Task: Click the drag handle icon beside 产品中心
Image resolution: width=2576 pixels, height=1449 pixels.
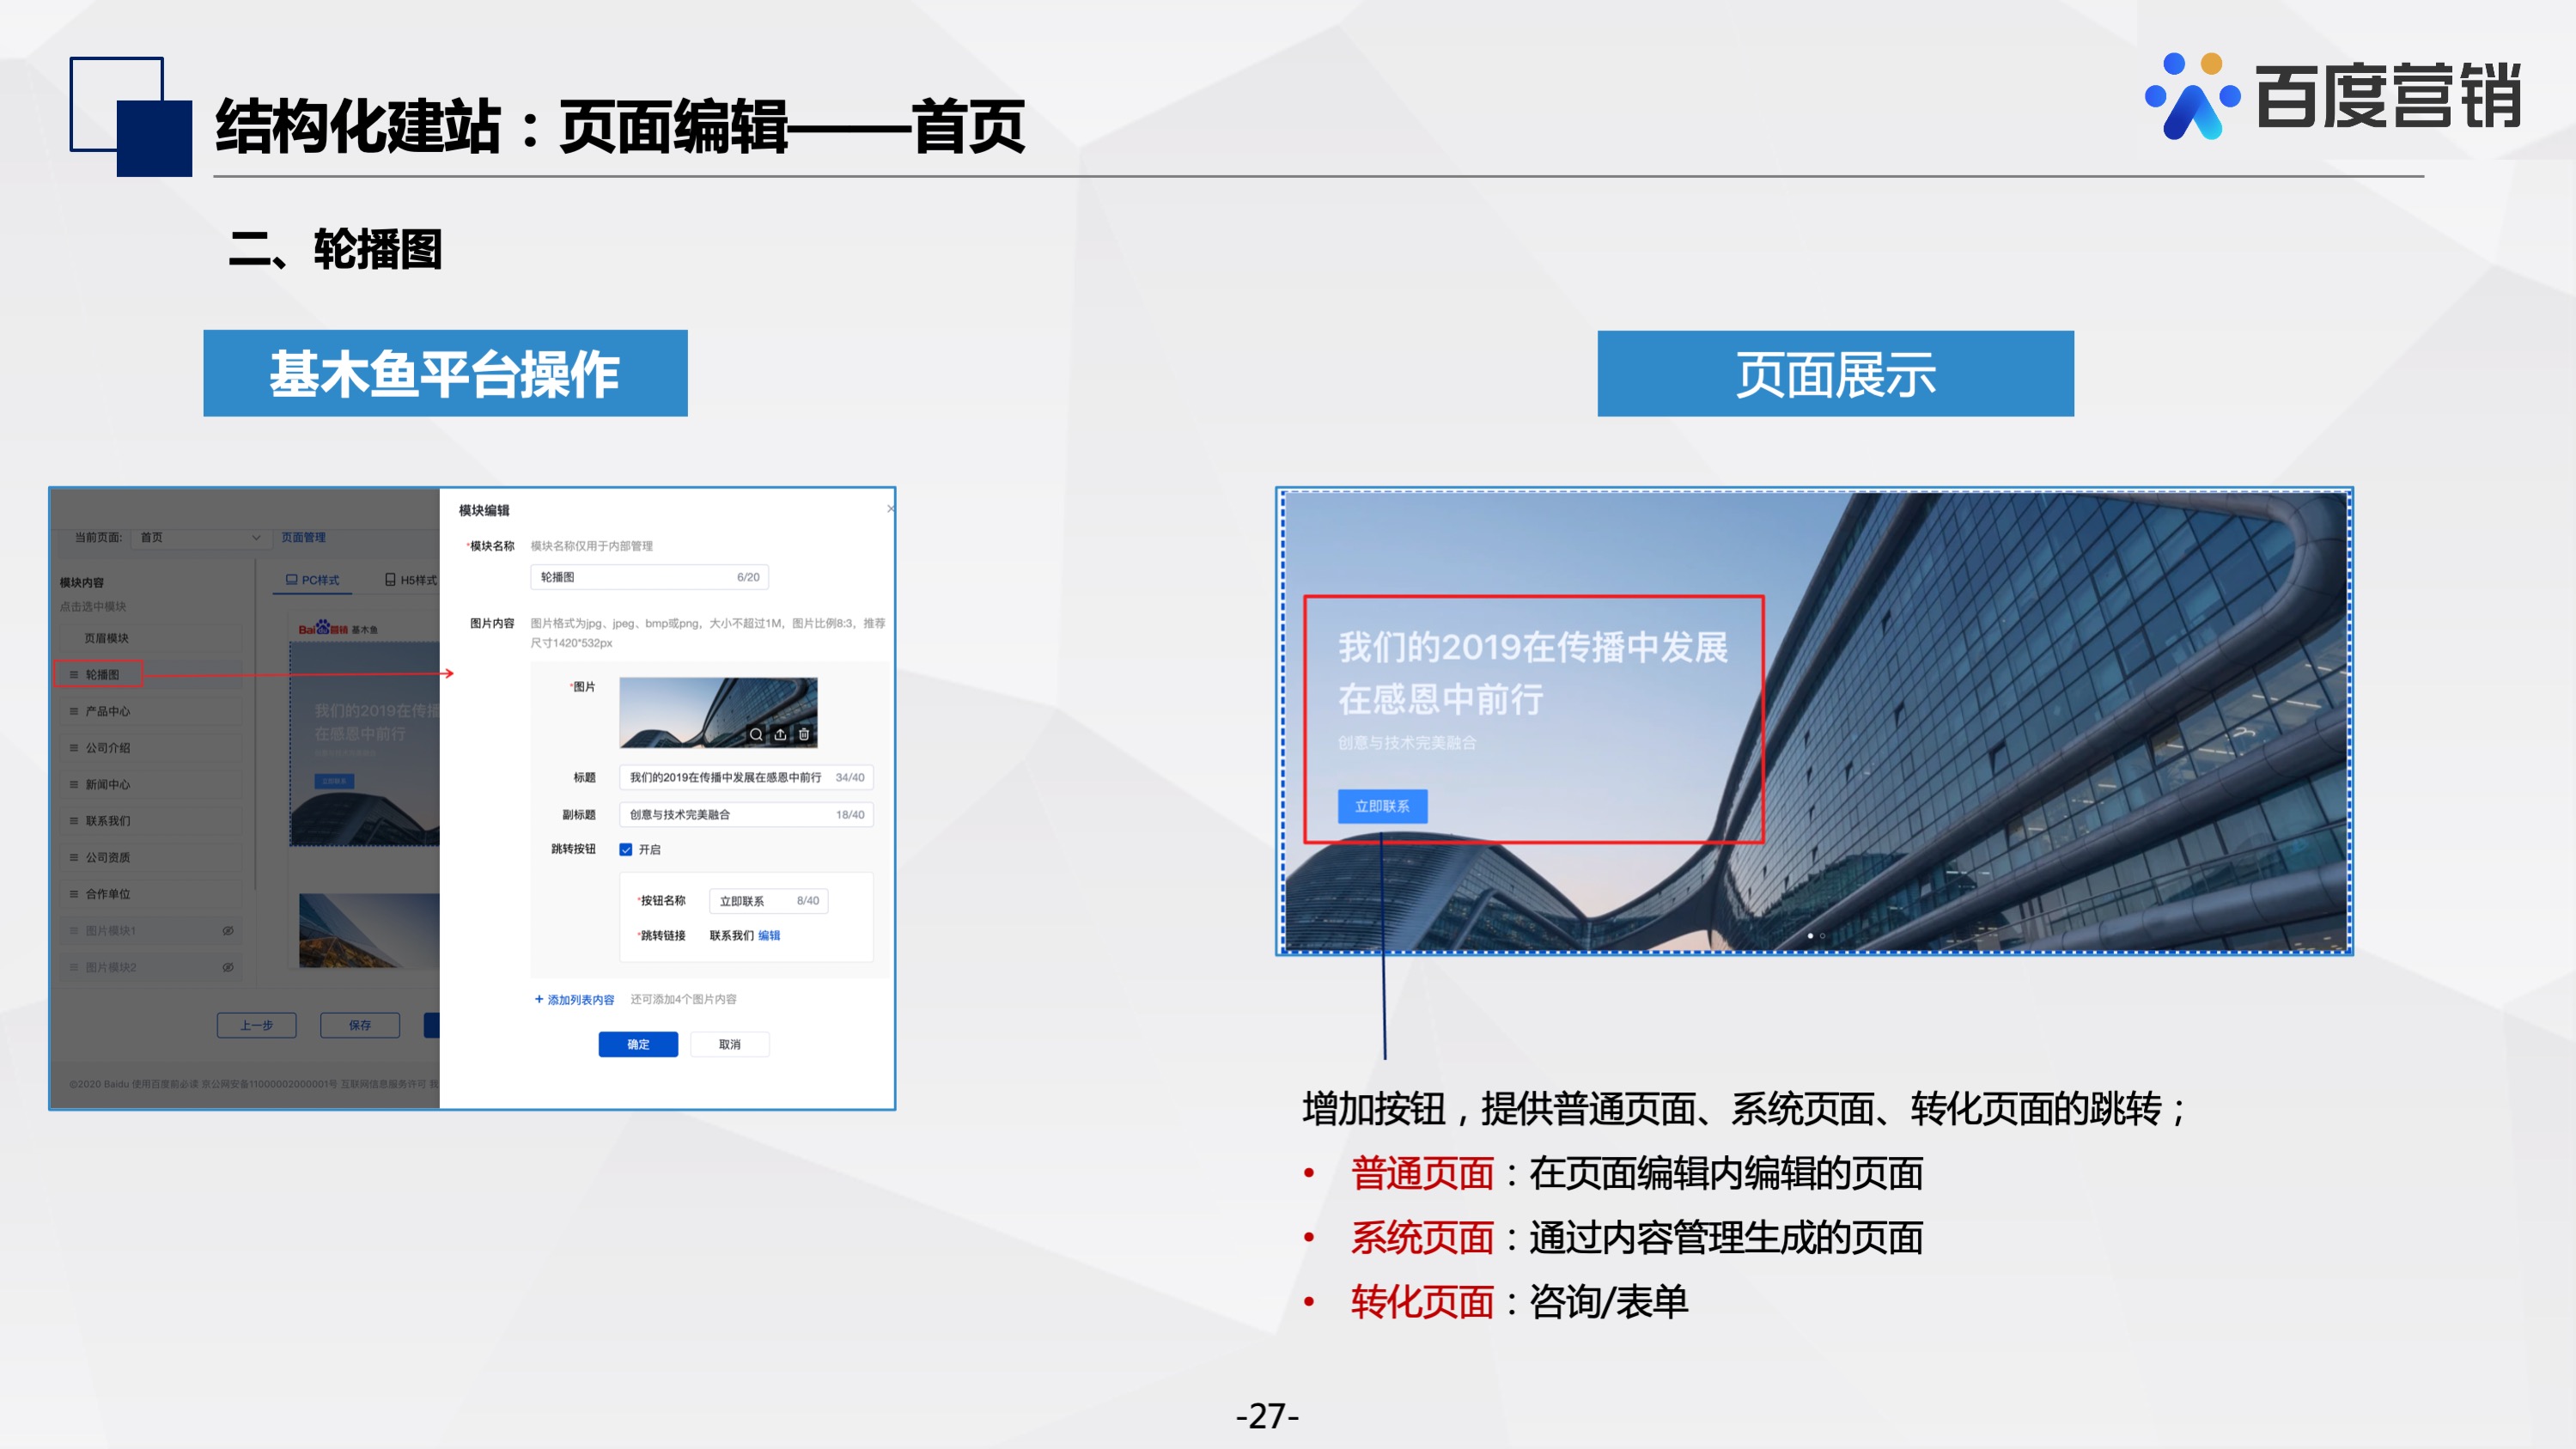Action: coord(74,711)
